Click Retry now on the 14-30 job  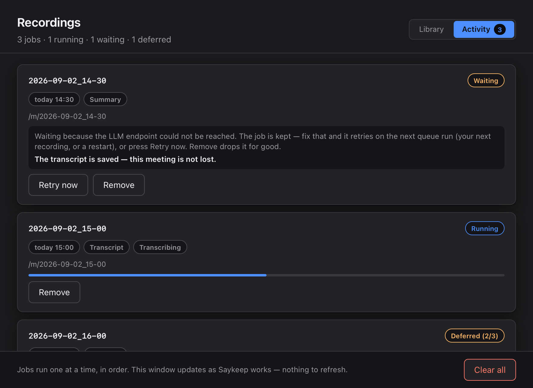58,185
